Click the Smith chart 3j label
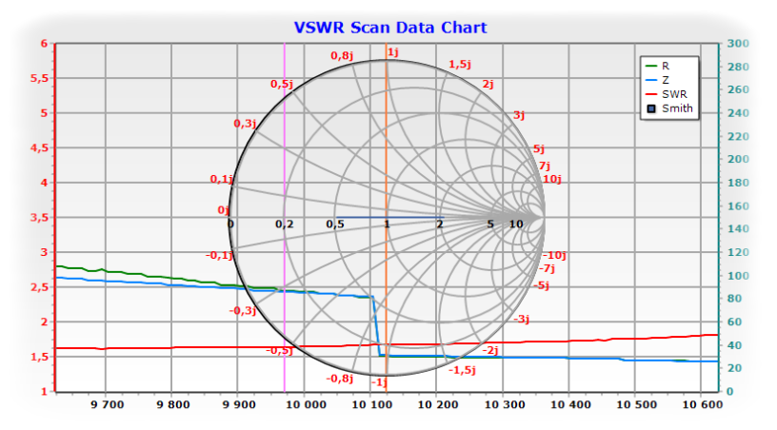Viewport: 777px width, 430px height. pos(519,115)
